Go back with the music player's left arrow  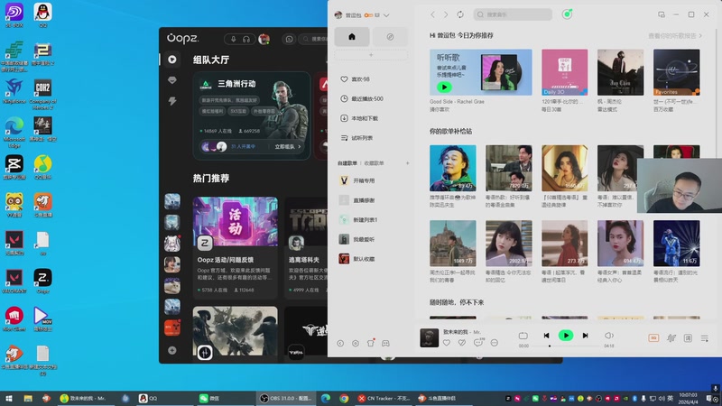432,14
